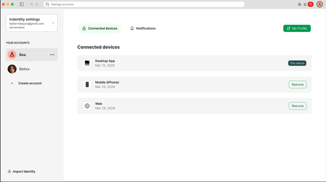The height and width of the screenshot is (182, 326).
Task: Expand Identity settings chevron
Action: (x=53, y=23)
